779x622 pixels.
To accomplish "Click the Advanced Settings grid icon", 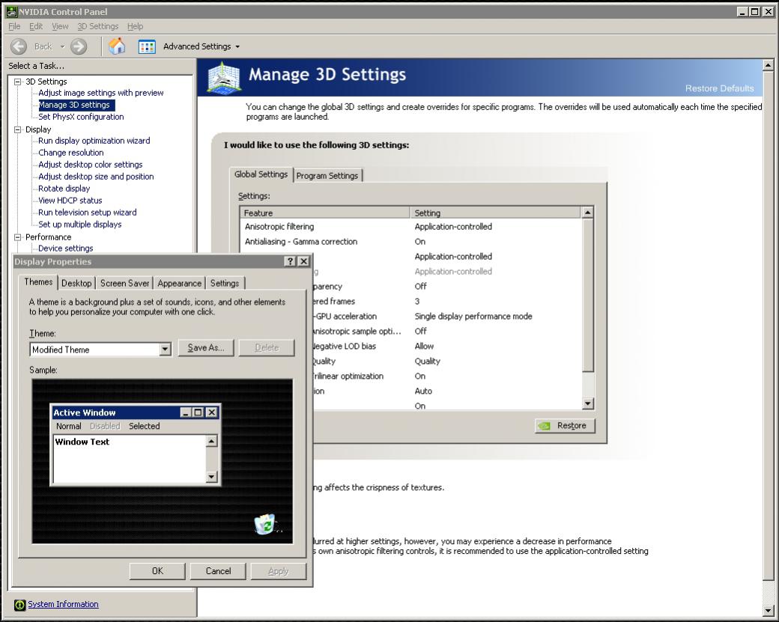I will 147,46.
